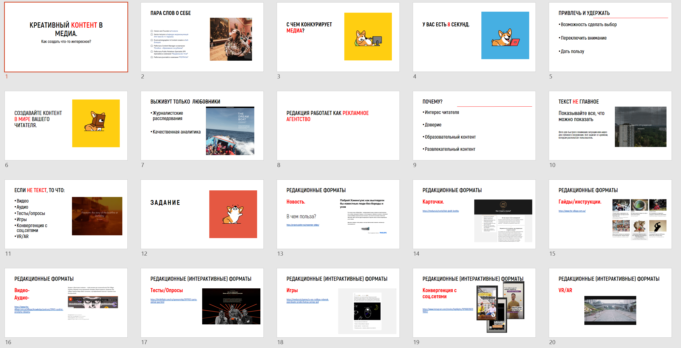Viewport: 681px width, 348px height.
Task: Click slide number 17 label
Action: click(144, 342)
